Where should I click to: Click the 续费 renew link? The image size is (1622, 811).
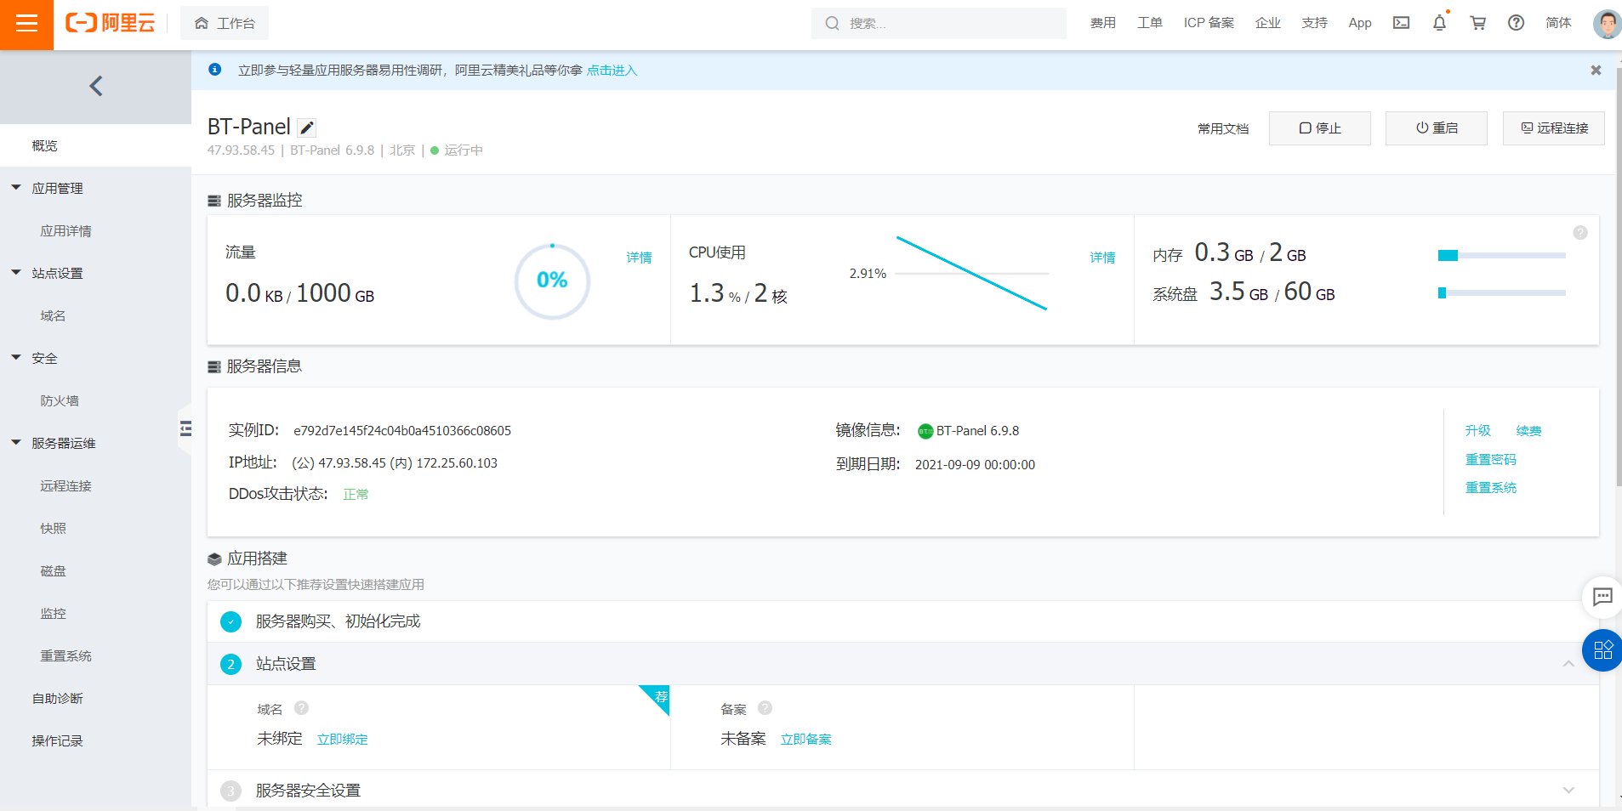(x=1528, y=431)
